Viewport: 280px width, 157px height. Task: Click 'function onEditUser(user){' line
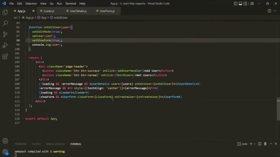50,27
